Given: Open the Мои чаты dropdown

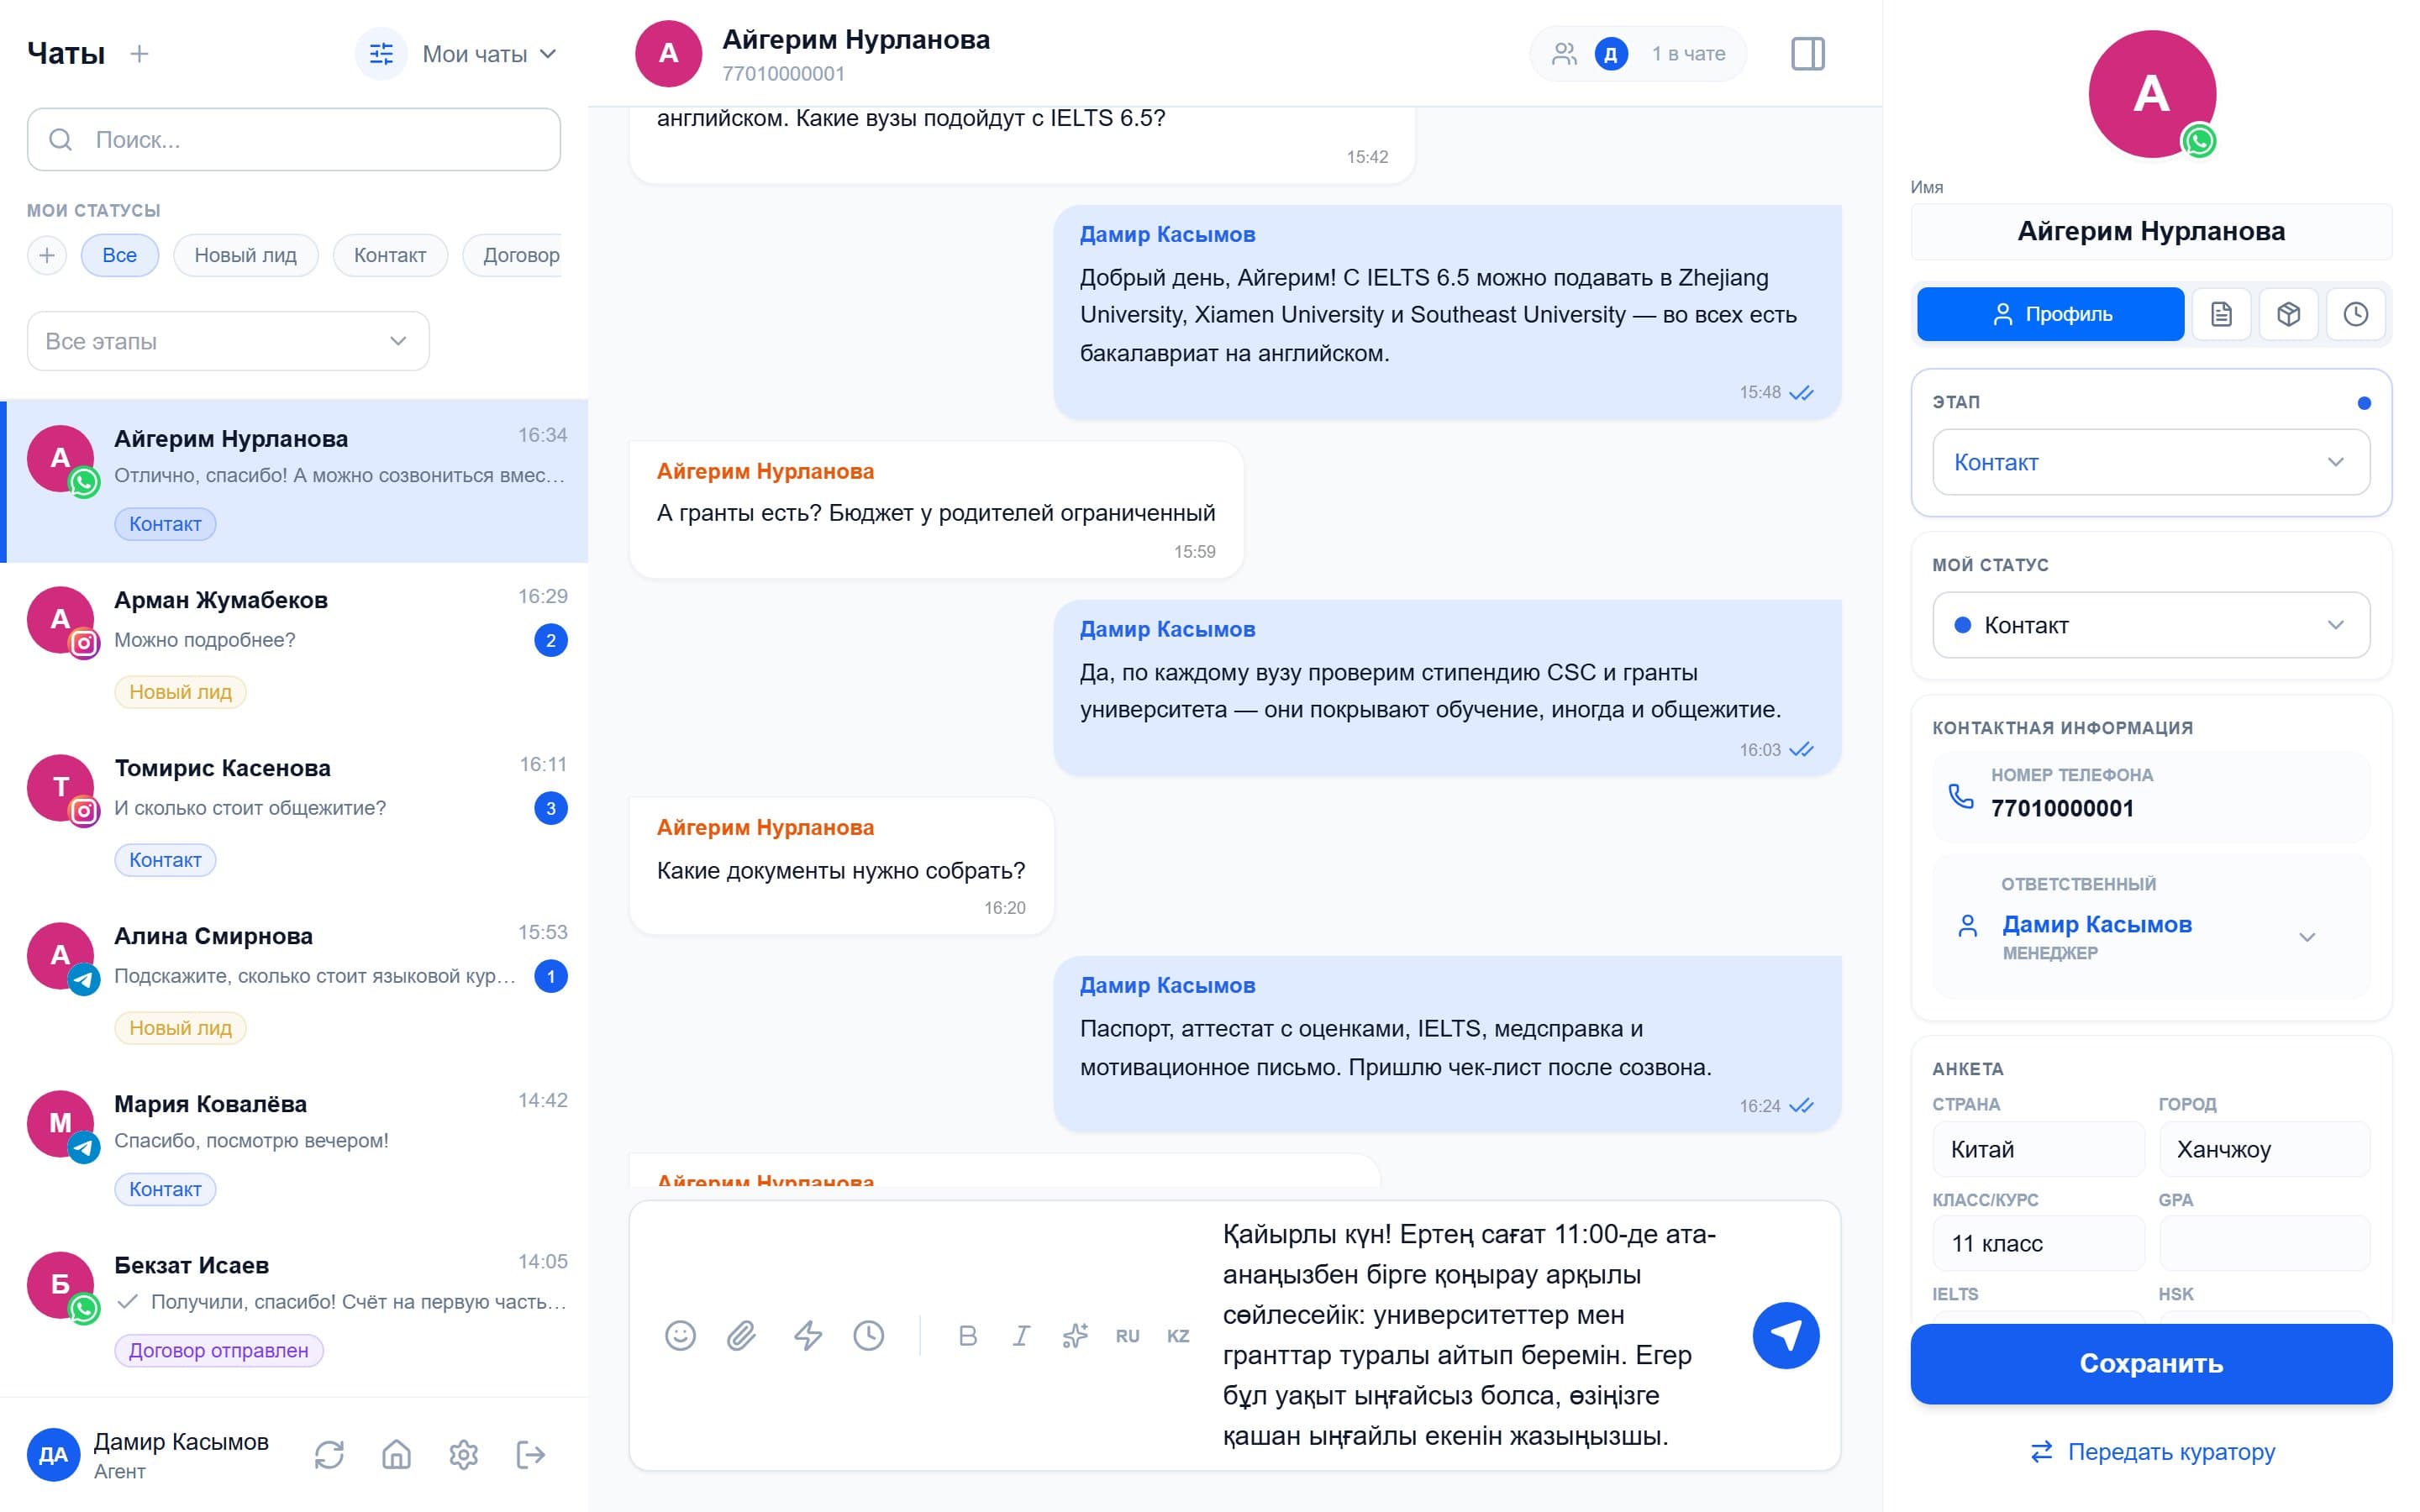Looking at the screenshot, I should click(x=489, y=54).
